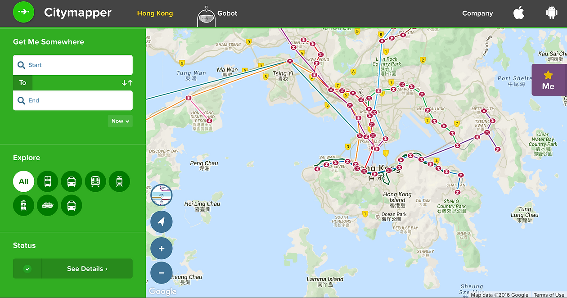Select the minibus icon beside the ferry
This screenshot has height=298, width=567.
(x=72, y=205)
